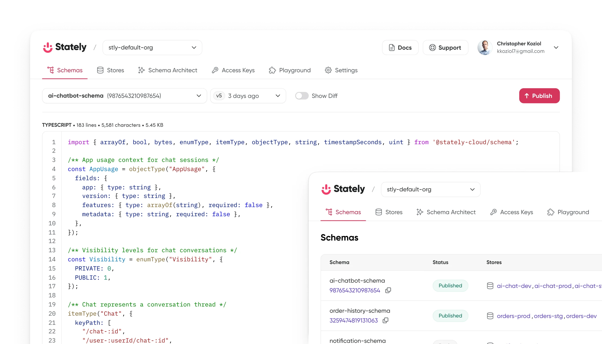This screenshot has height=344, width=602.
Task: Open the v5 version dropdown
Action: pyautogui.click(x=248, y=96)
